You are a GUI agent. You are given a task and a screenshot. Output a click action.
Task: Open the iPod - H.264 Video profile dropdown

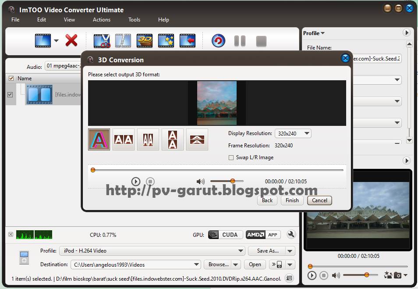pos(152,251)
